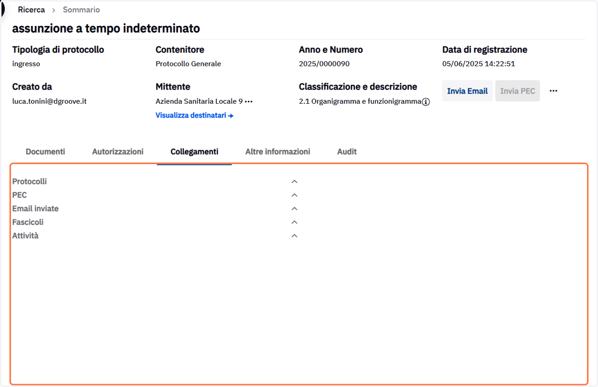Image resolution: width=598 pixels, height=387 pixels.
Task: Go to the Altre informazioni tab
Action: 278,152
